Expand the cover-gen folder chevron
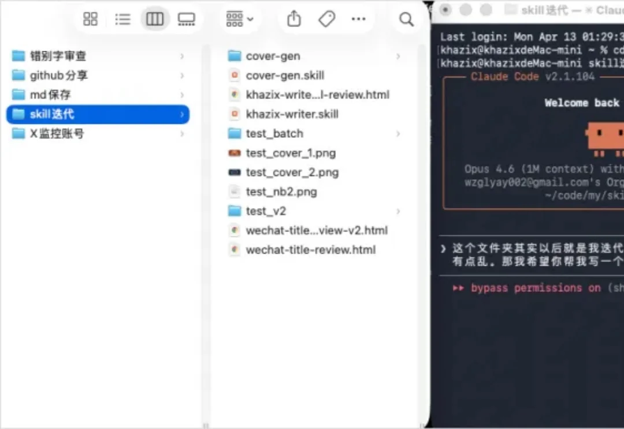 399,57
